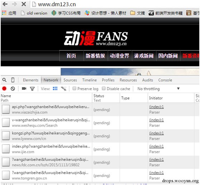Click the (index):1 initiator link for api.php

(156, 107)
